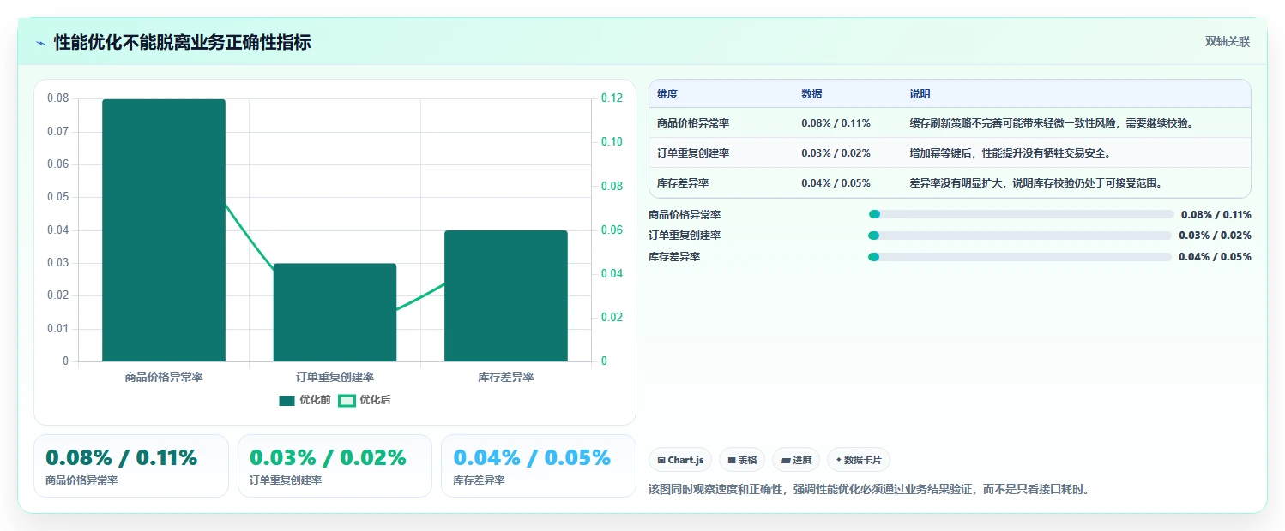Click progress value 0.03% / 0.02% at right
1285x531 pixels.
pyautogui.click(x=1215, y=236)
